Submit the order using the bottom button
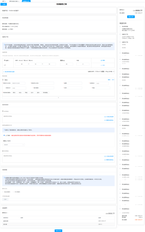This screenshot has height=232, width=145. pos(58,231)
